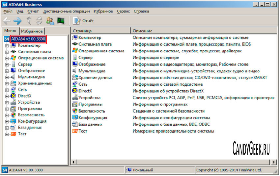Click Системная плата icon in the page list
The image size is (280, 176).
point(75,44)
